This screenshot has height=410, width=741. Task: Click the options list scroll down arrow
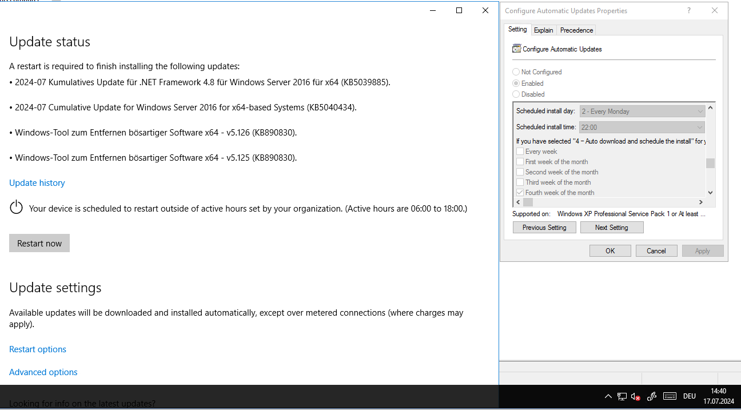[x=711, y=193]
